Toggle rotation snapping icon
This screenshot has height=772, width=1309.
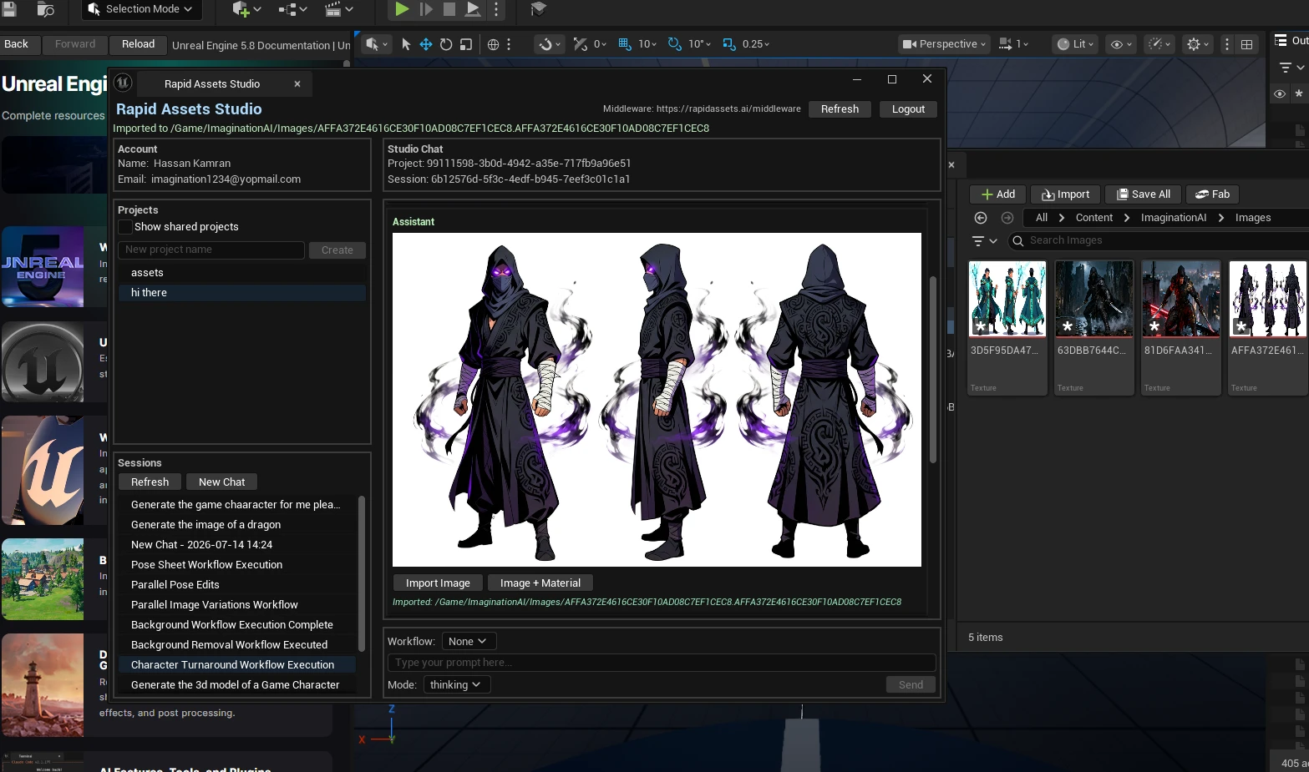coord(674,44)
